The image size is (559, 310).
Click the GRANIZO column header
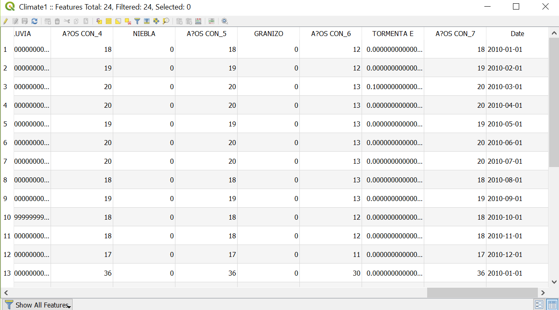coord(269,34)
